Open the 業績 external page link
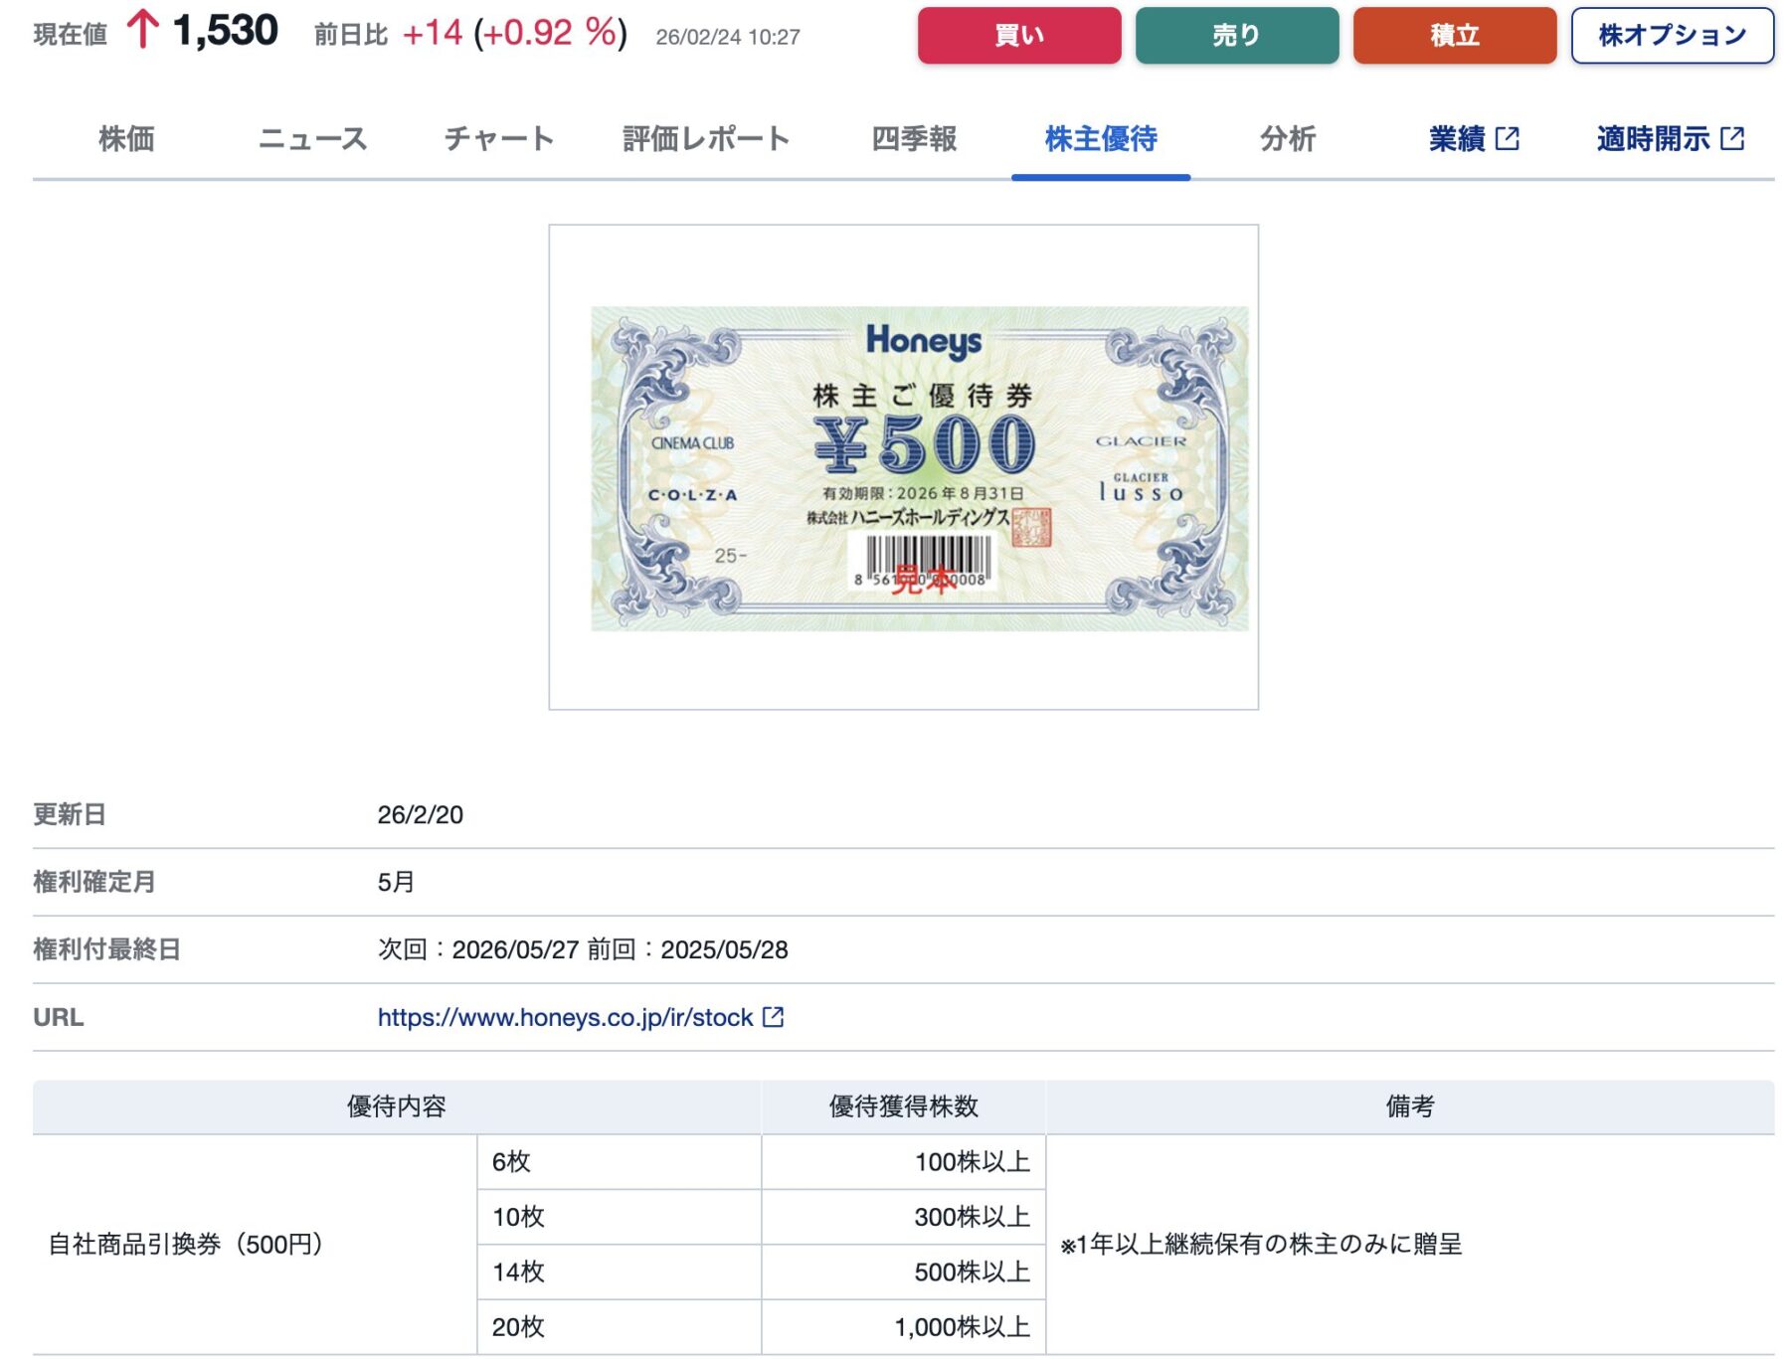Image resolution: width=1790 pixels, height=1359 pixels. (1457, 139)
